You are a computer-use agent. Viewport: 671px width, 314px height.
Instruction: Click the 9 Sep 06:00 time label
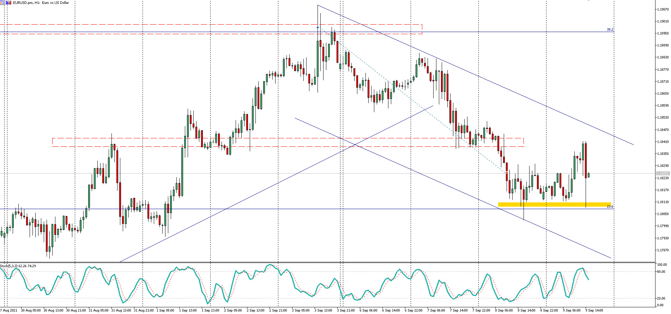(x=572, y=310)
